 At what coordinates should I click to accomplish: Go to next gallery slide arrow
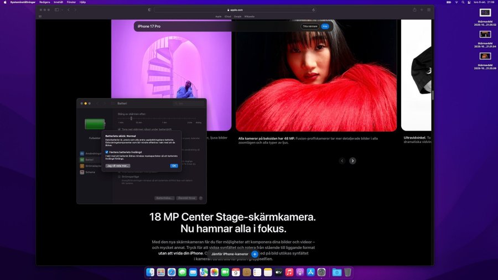pyautogui.click(x=352, y=160)
